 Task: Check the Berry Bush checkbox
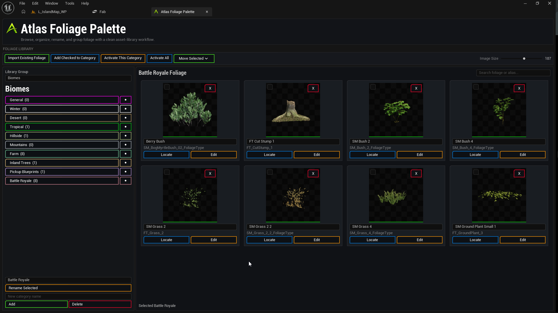167,87
